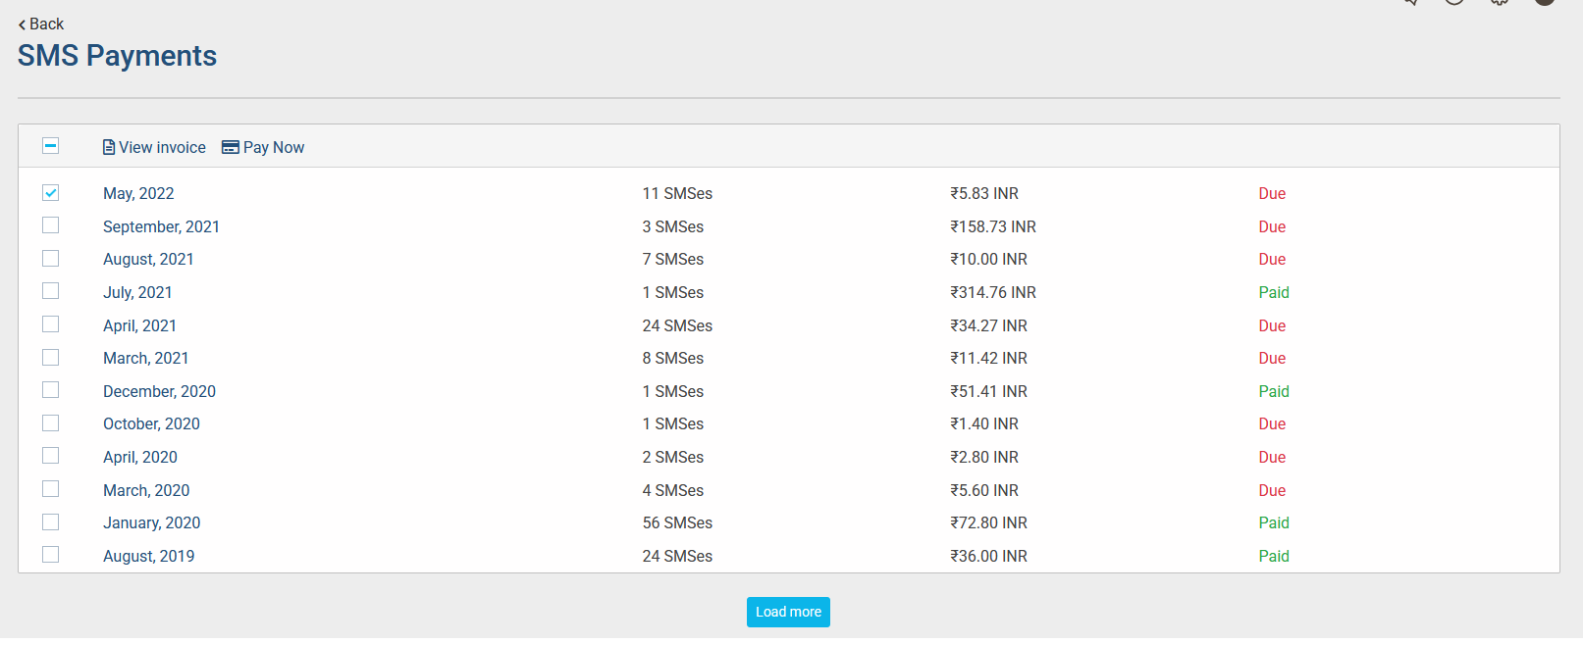Select the September, 2021 row checkbox
Viewport: 1583px width, 645px height.
pos(51,225)
